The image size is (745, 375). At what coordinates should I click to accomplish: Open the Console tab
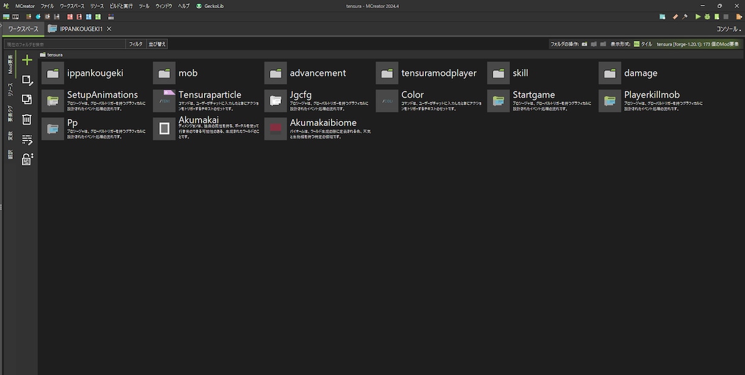[x=727, y=29]
